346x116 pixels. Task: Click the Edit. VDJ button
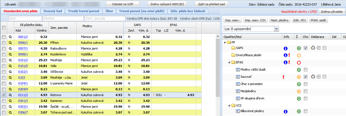pyautogui.click(x=299, y=20)
